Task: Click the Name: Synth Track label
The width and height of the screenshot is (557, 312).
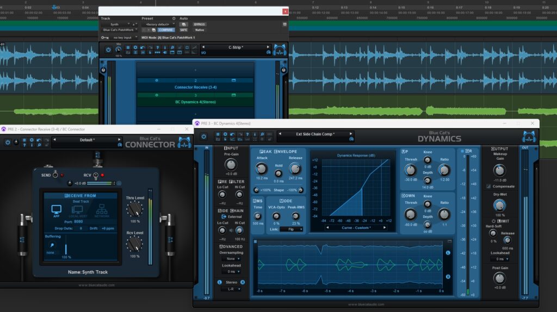Action: [x=88, y=272]
